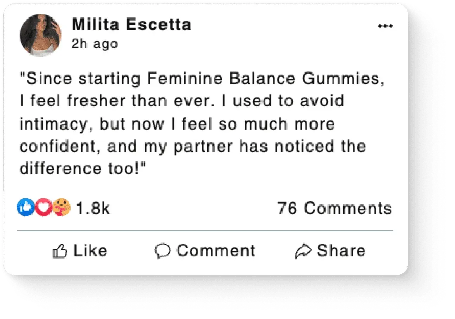The height and width of the screenshot is (319, 455).
Task: Click the red heart reaction icon
Action: [x=43, y=209]
